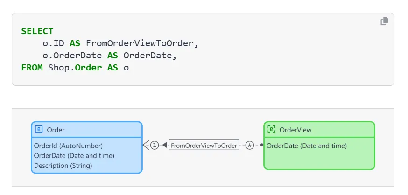
Task: Select the Order entity title
Action: tap(56, 130)
